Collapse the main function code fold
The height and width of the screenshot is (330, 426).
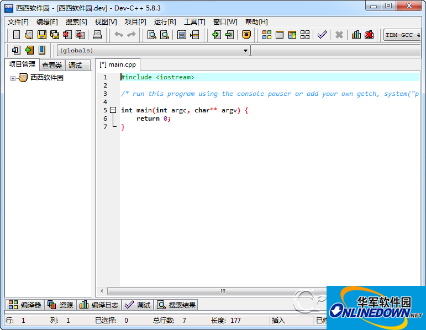[113, 110]
